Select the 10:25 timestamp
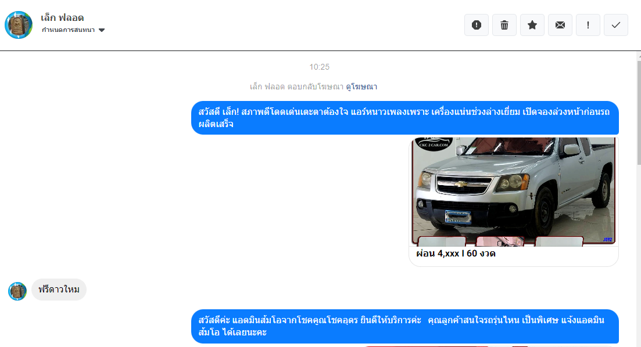 pyautogui.click(x=319, y=67)
